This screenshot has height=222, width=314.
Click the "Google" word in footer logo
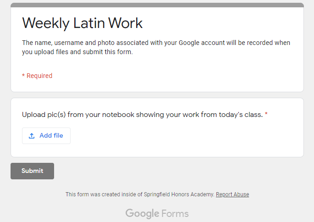[x=142, y=213]
